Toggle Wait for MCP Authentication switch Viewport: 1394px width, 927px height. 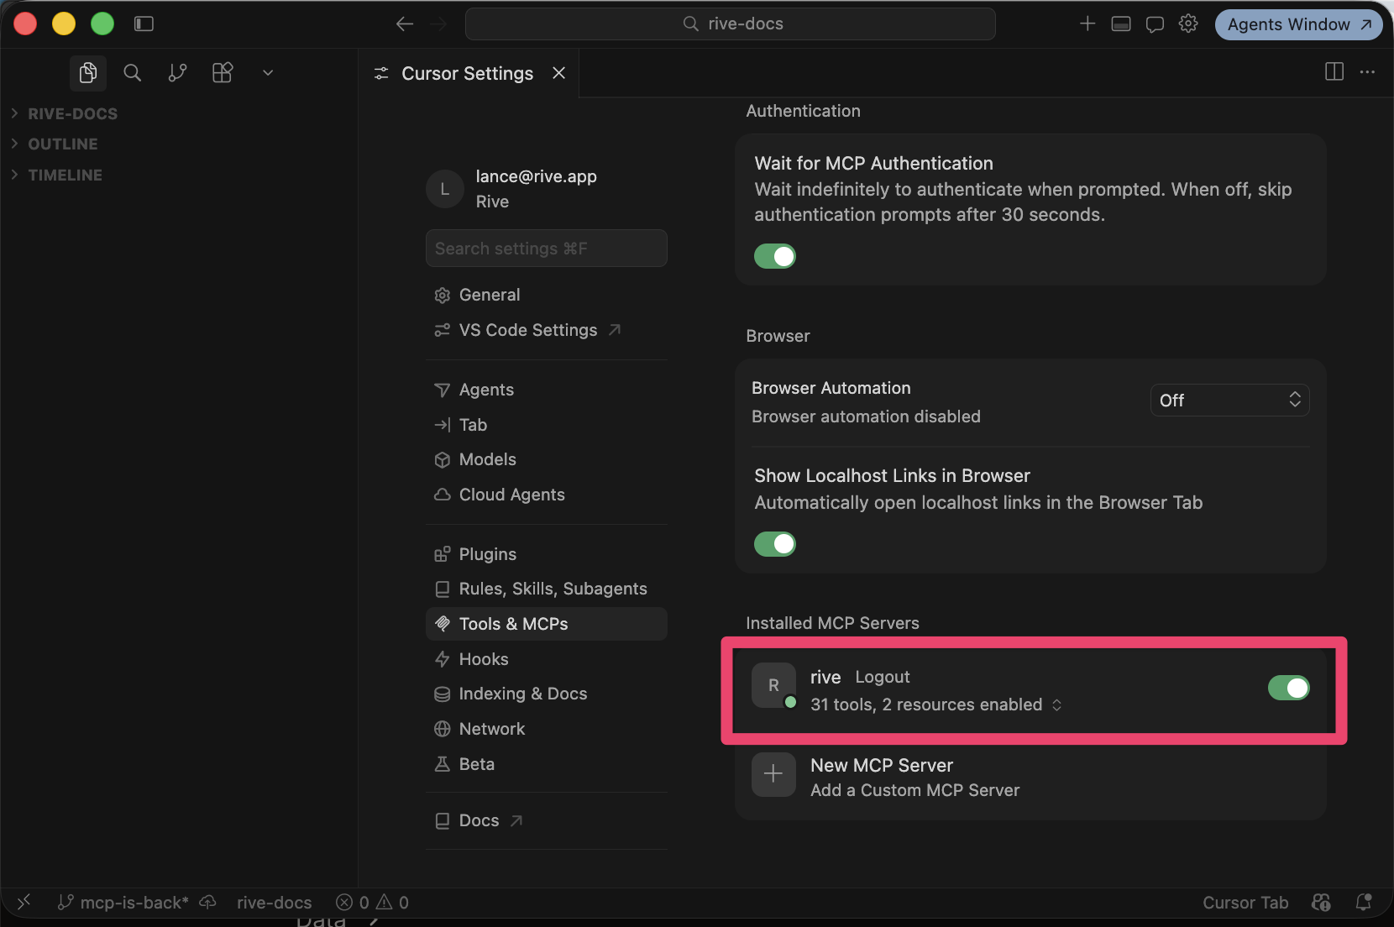point(775,256)
